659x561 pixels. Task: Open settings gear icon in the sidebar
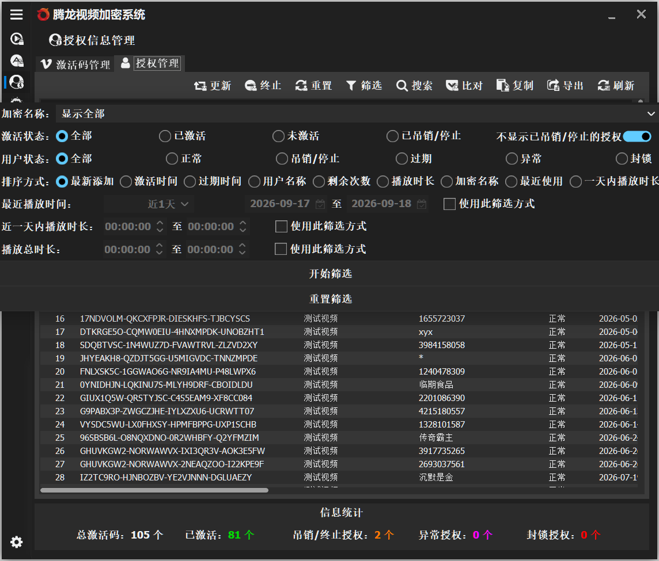[16, 542]
